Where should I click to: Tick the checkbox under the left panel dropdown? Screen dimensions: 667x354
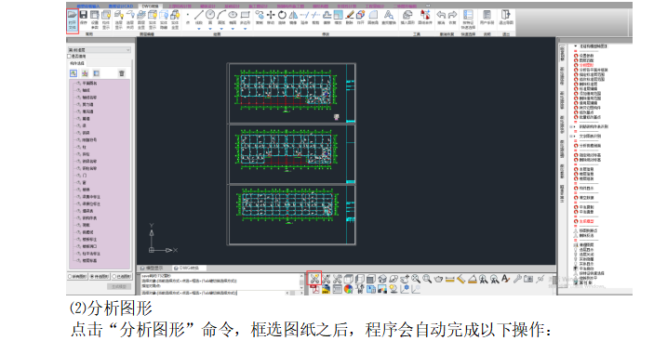tap(69, 56)
